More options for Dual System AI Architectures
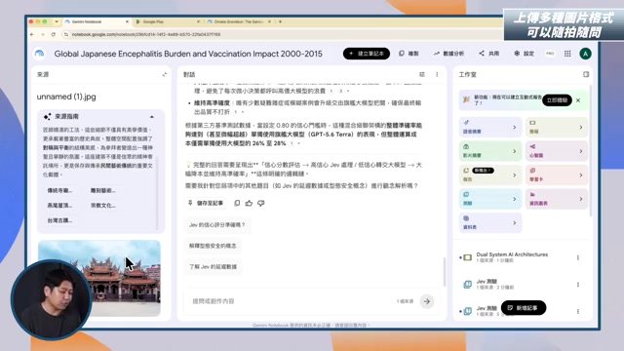624x351 pixels. point(578,257)
